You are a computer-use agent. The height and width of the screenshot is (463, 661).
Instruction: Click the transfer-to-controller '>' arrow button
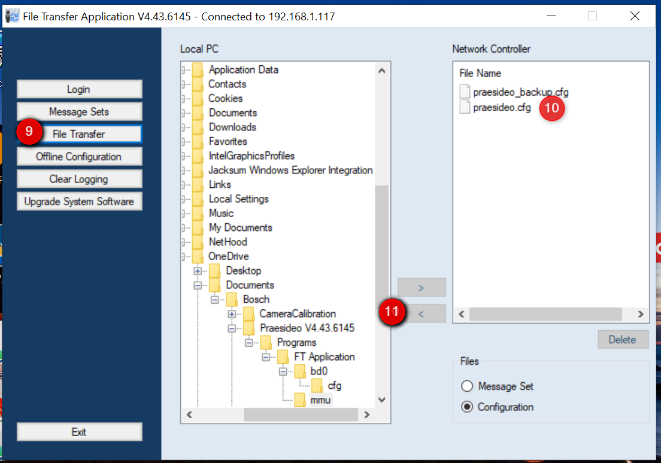(x=421, y=288)
